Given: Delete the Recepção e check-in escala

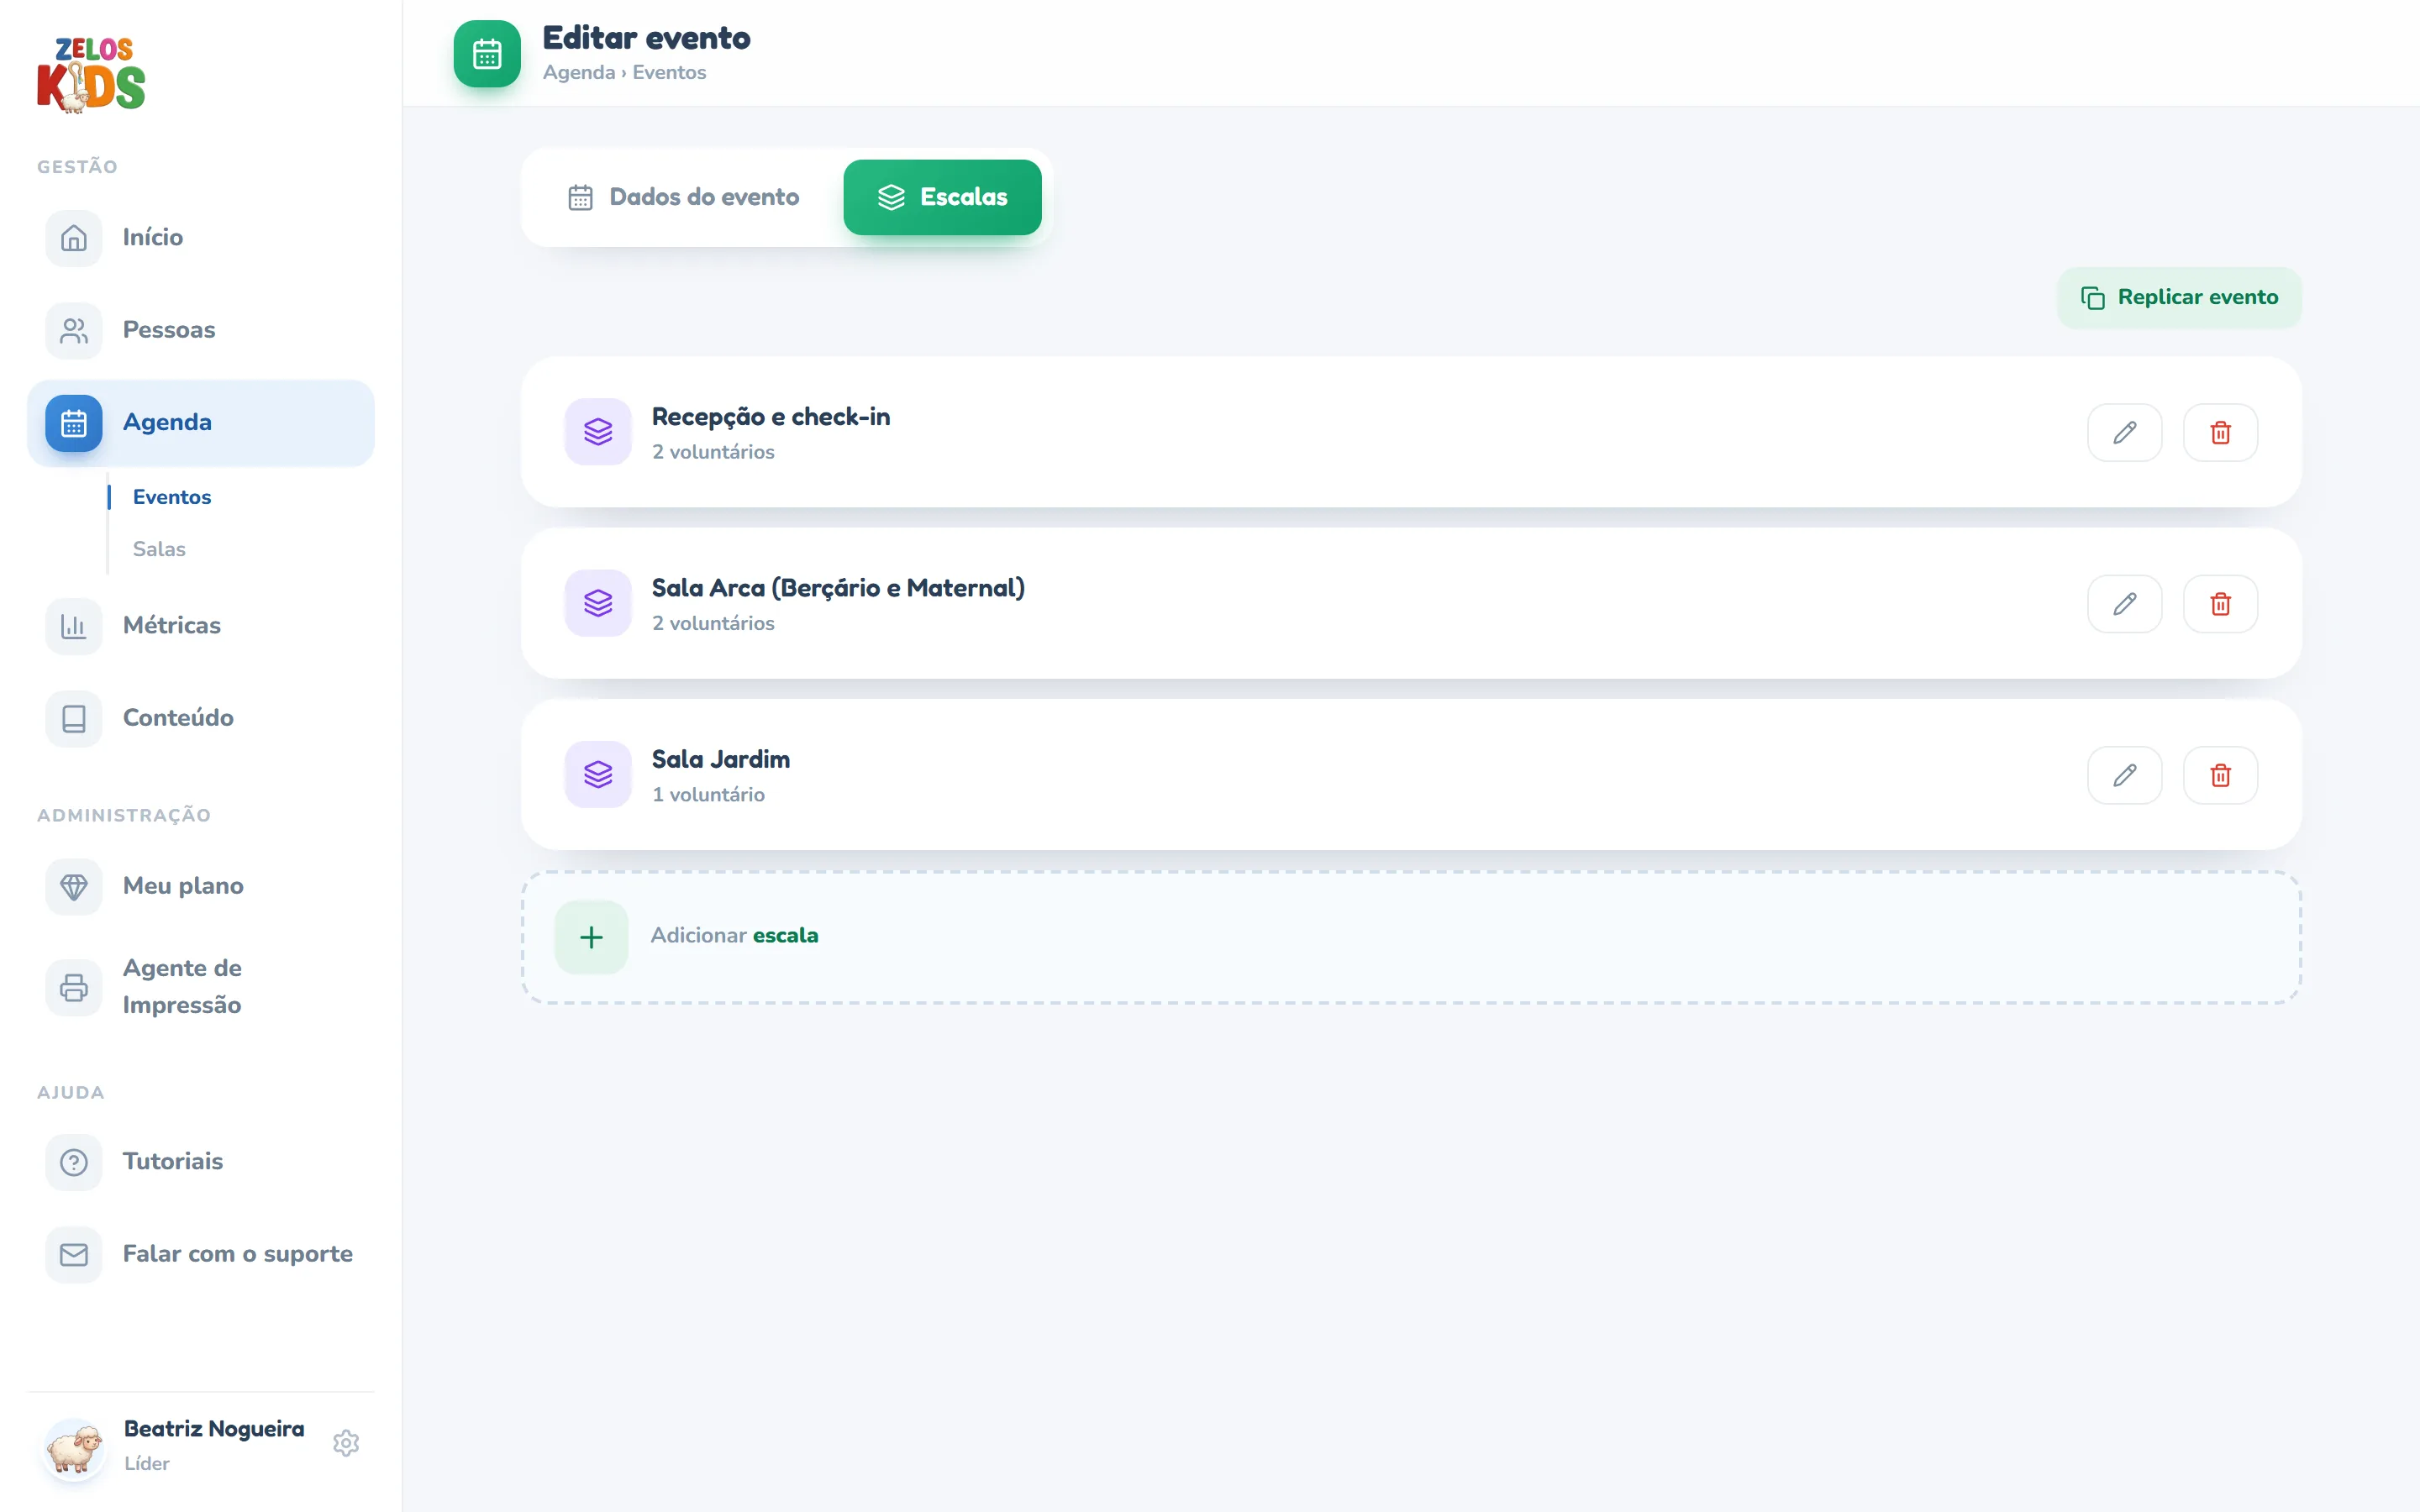Looking at the screenshot, I should (x=2220, y=432).
